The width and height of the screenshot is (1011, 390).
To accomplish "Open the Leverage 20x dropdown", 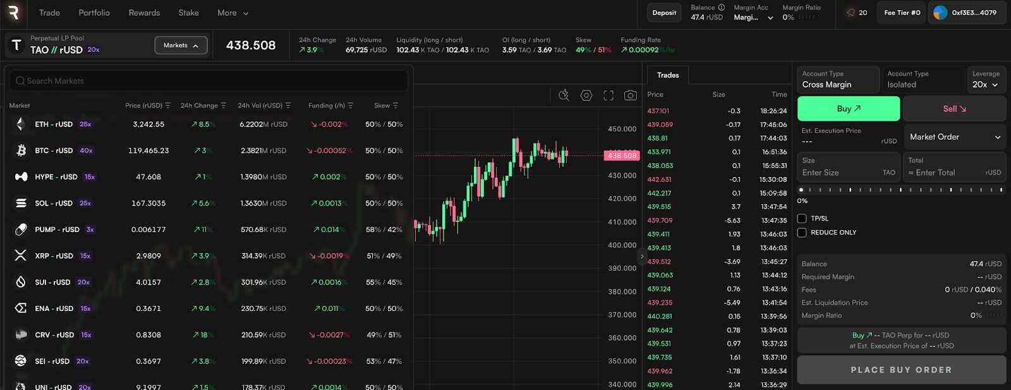I will [x=986, y=80].
